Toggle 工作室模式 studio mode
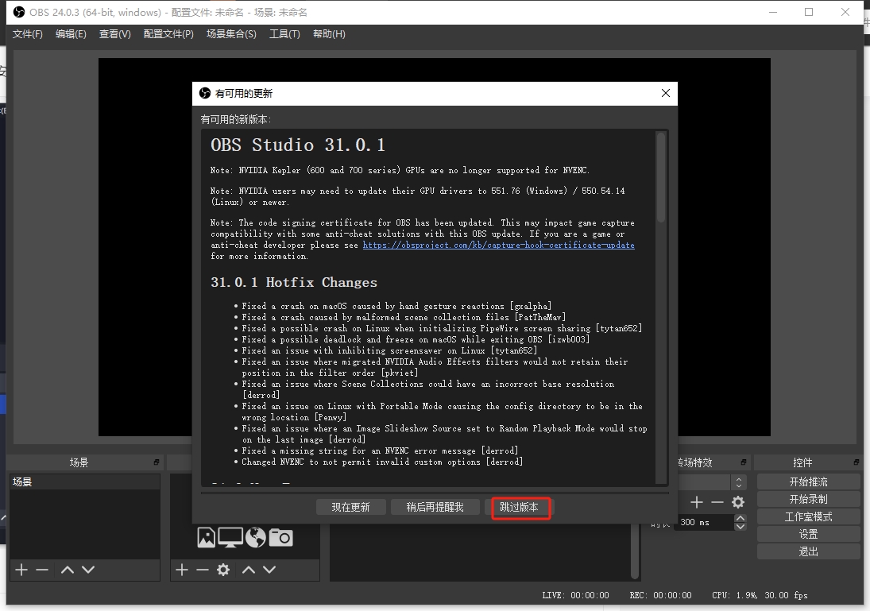870x611 pixels. (x=808, y=516)
